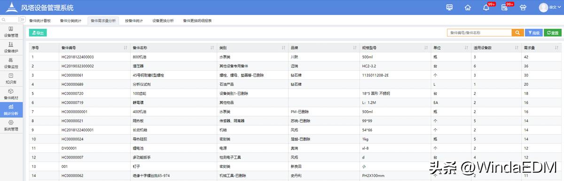Screen dimensions: 564x181
Task: Open 设备管理 in the sidebar
Action: point(11,32)
